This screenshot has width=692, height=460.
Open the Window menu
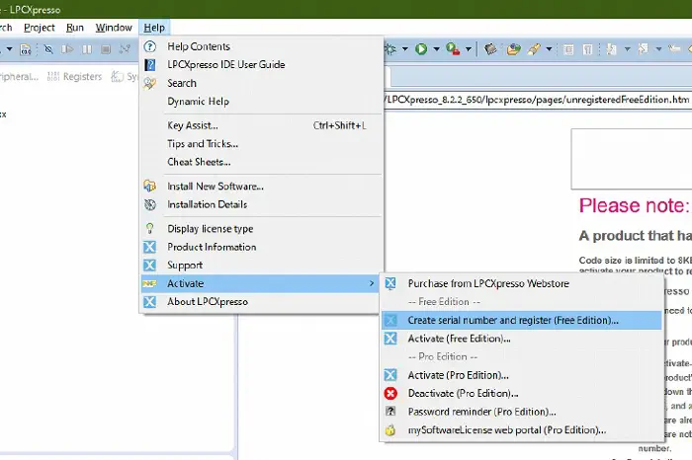click(114, 28)
